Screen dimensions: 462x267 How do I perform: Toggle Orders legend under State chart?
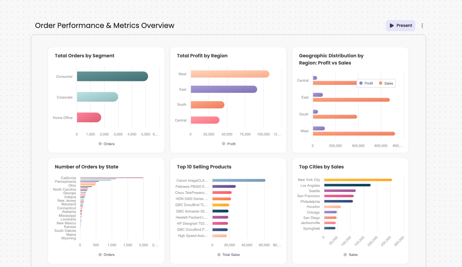(x=106, y=254)
